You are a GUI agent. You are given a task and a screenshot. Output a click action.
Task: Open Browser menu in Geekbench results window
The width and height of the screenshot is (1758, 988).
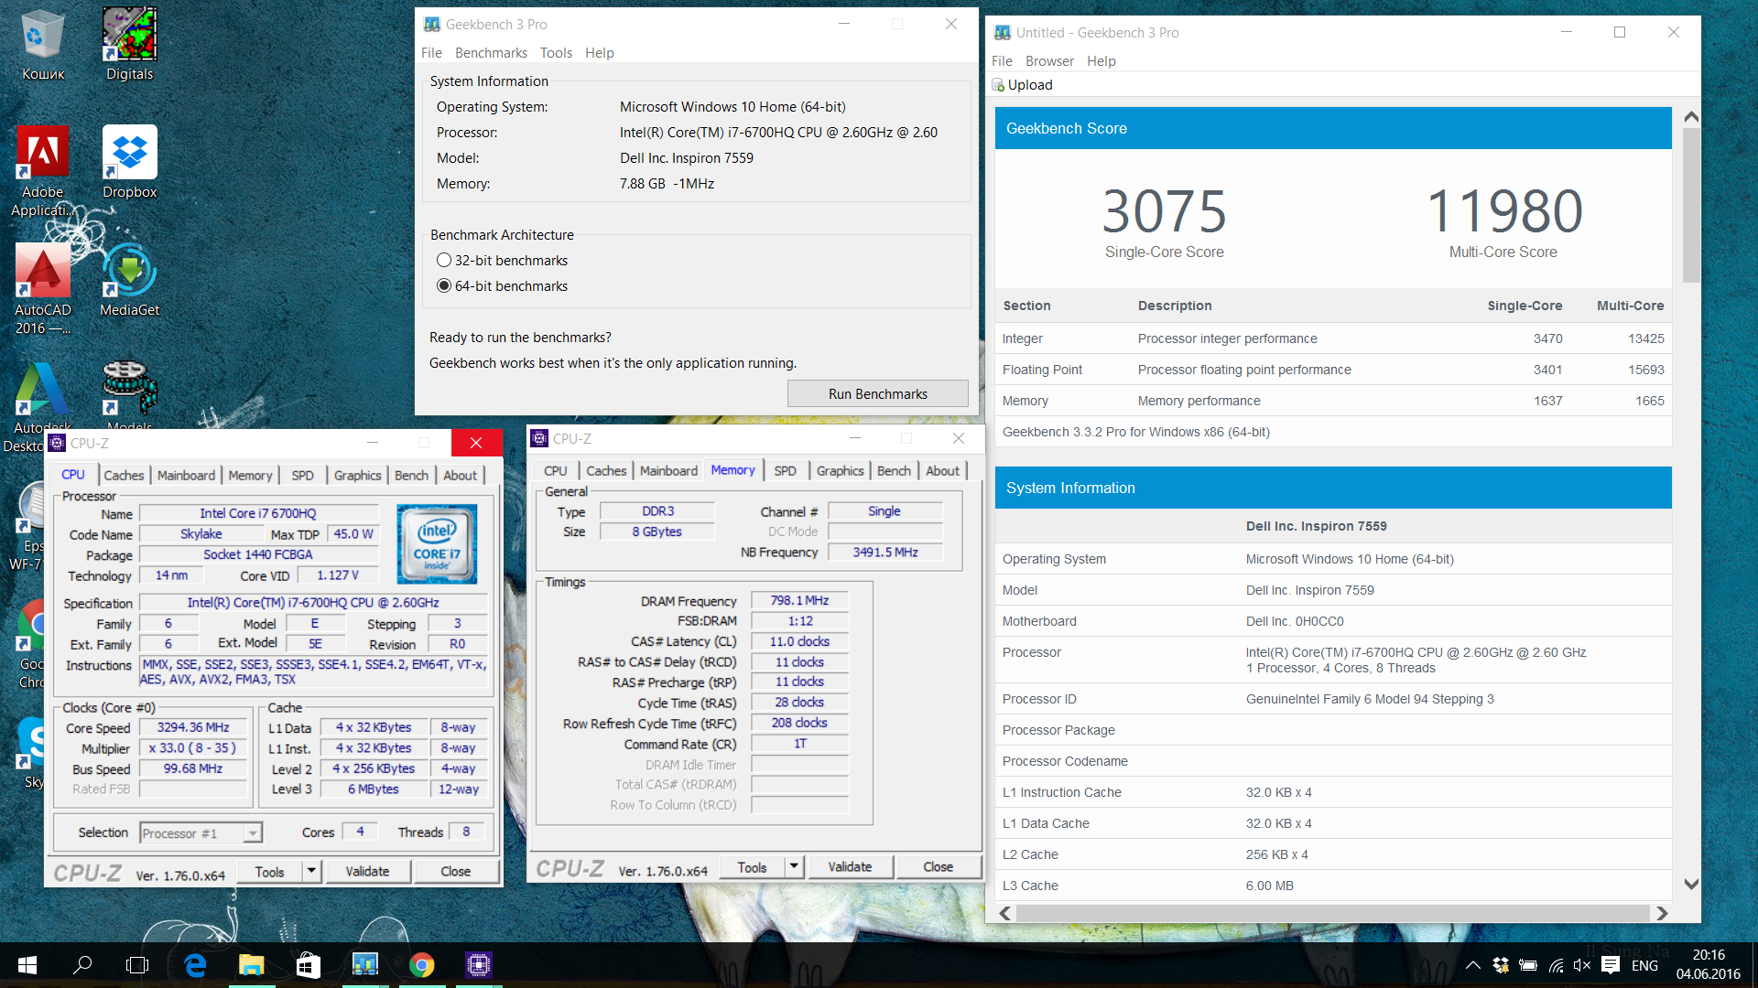(1049, 61)
